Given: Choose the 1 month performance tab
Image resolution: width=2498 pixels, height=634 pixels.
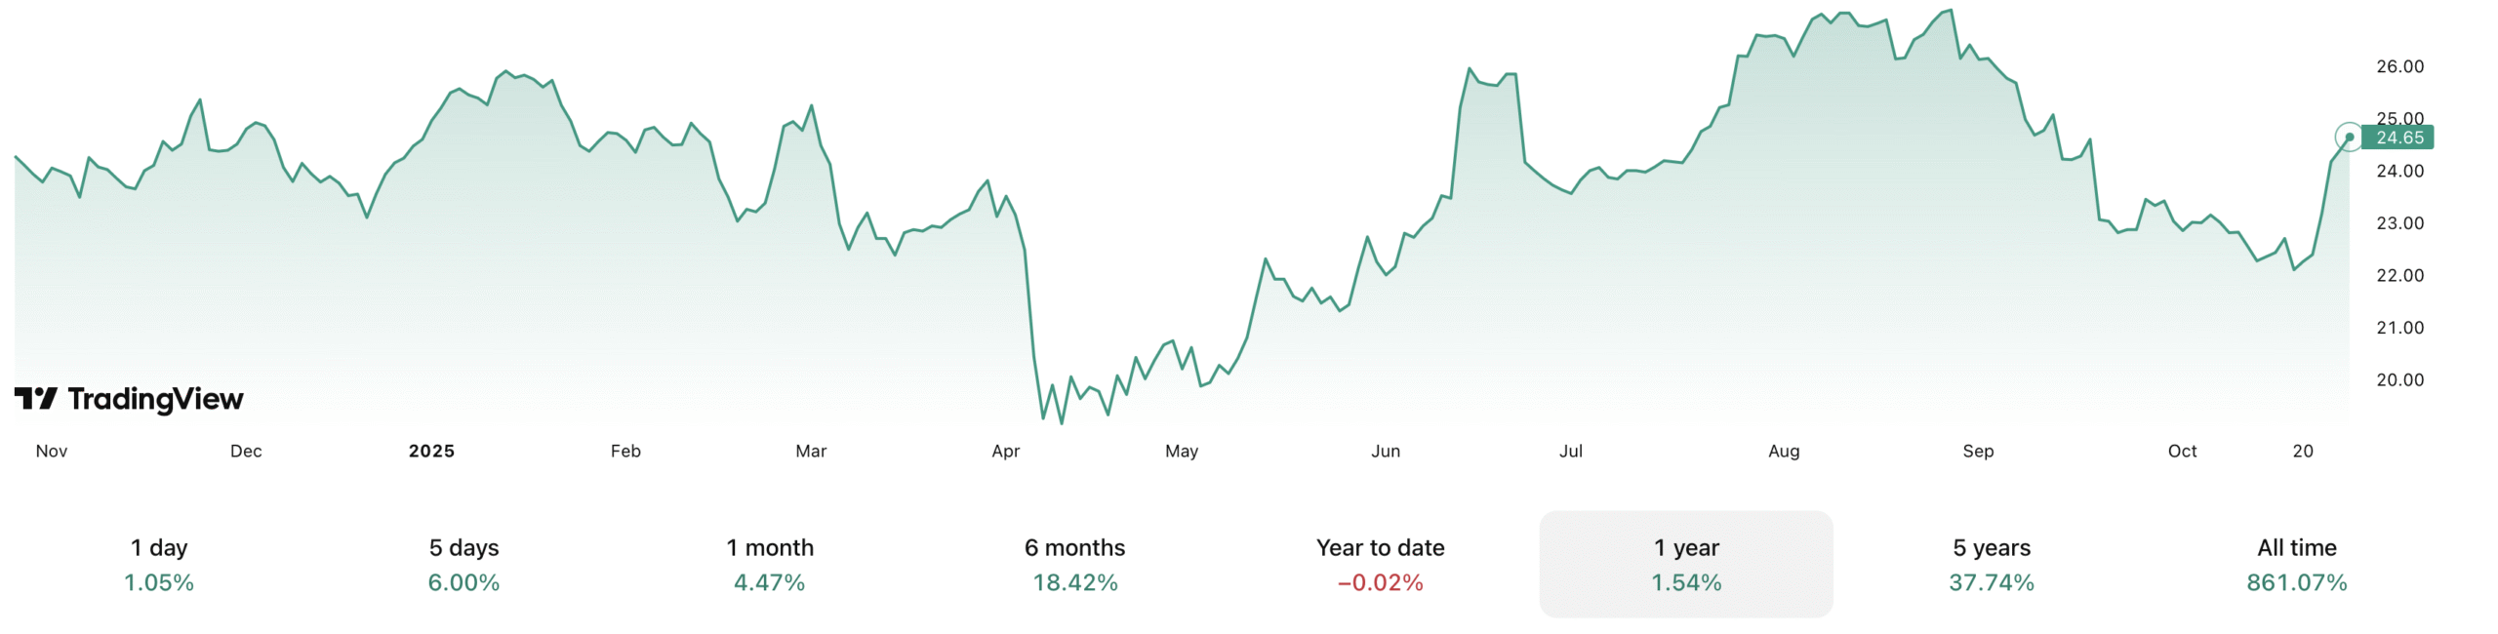Looking at the screenshot, I should point(769,564).
